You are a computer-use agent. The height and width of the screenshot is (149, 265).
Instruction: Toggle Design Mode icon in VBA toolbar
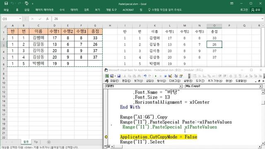coord(170,76)
